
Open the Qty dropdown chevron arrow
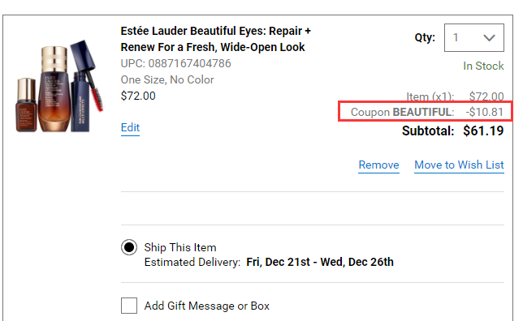pos(489,38)
